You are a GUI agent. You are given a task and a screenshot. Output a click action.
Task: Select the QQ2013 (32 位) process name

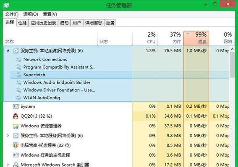tap(36, 116)
